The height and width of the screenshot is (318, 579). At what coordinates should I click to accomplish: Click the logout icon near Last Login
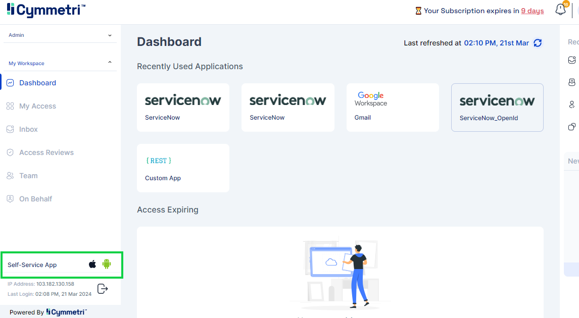point(102,289)
